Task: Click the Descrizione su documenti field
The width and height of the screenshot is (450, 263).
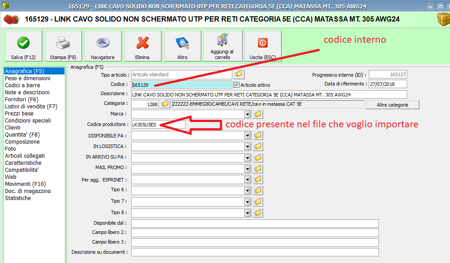Action: click(255, 252)
